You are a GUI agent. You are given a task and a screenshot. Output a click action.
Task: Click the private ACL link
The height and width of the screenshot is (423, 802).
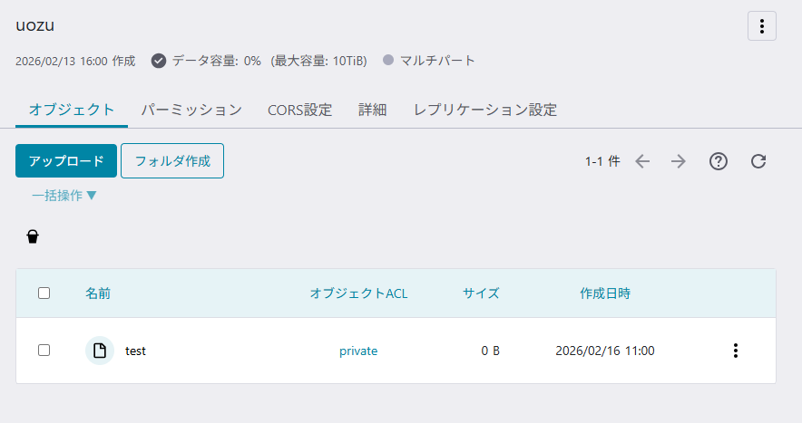[358, 351]
